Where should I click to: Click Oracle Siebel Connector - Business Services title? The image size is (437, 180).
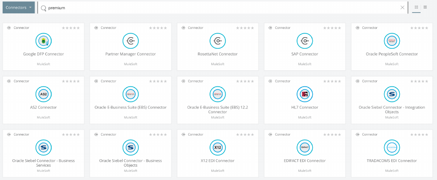click(43, 163)
